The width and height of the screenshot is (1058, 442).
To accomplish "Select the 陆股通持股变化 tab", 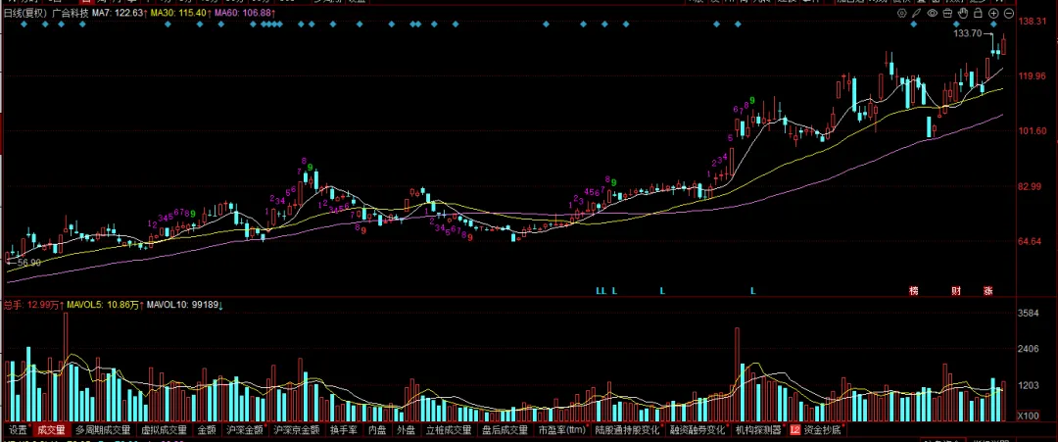I will (628, 430).
